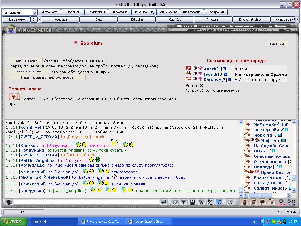
Task: Click the info icon next to МяфкЪ[6]
Action: click(284, 140)
